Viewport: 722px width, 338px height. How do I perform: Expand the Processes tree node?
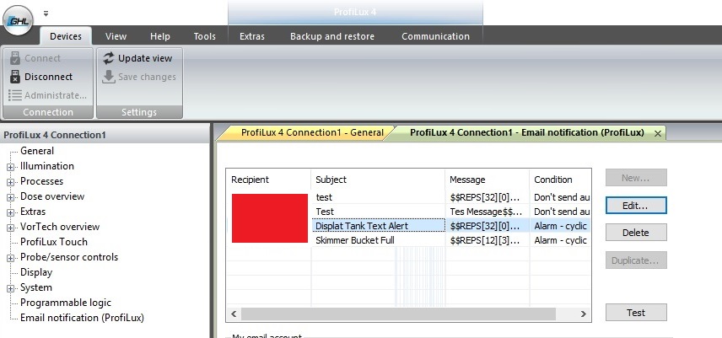11,183
